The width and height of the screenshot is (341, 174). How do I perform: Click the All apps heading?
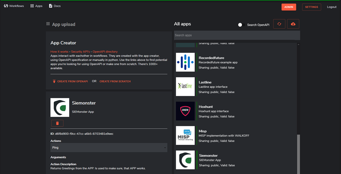182,24
